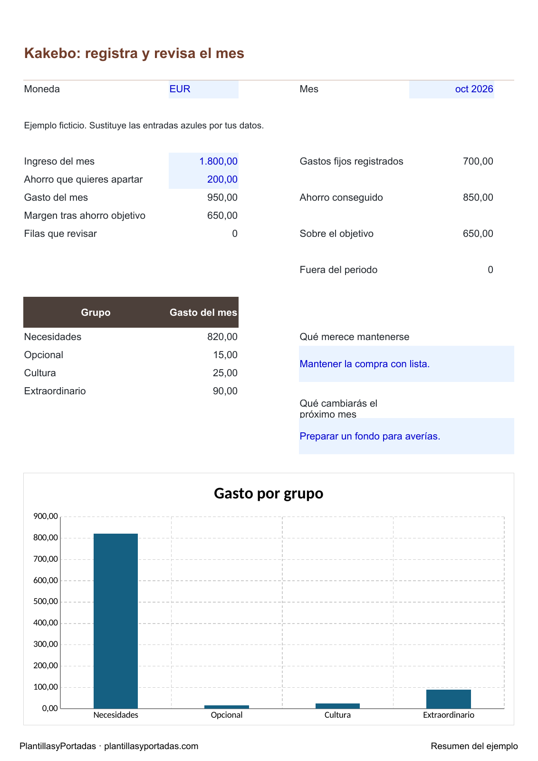Click the 650,00 value in Sobre el objetivo row
The height and width of the screenshot is (761, 538).
click(x=478, y=234)
